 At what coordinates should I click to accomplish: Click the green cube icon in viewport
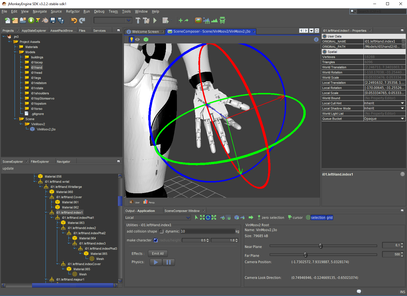coord(146,39)
